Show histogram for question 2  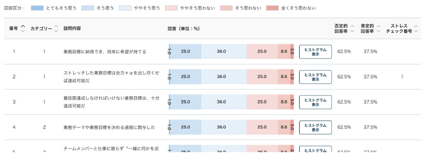click(x=315, y=77)
